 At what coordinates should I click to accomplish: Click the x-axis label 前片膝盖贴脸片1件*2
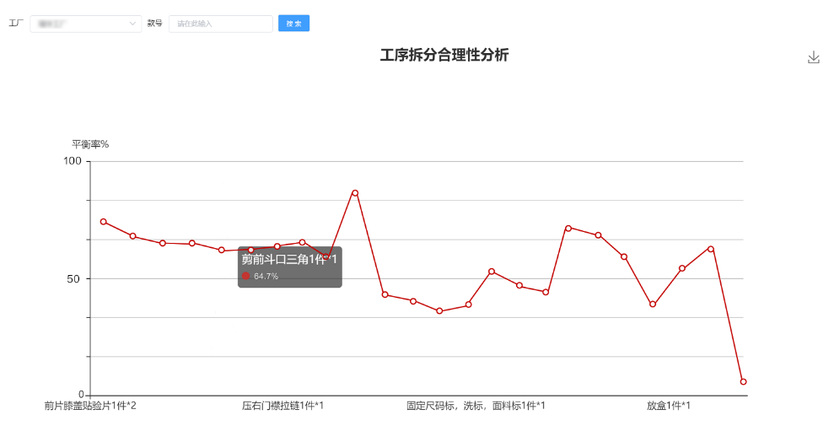click(90, 406)
